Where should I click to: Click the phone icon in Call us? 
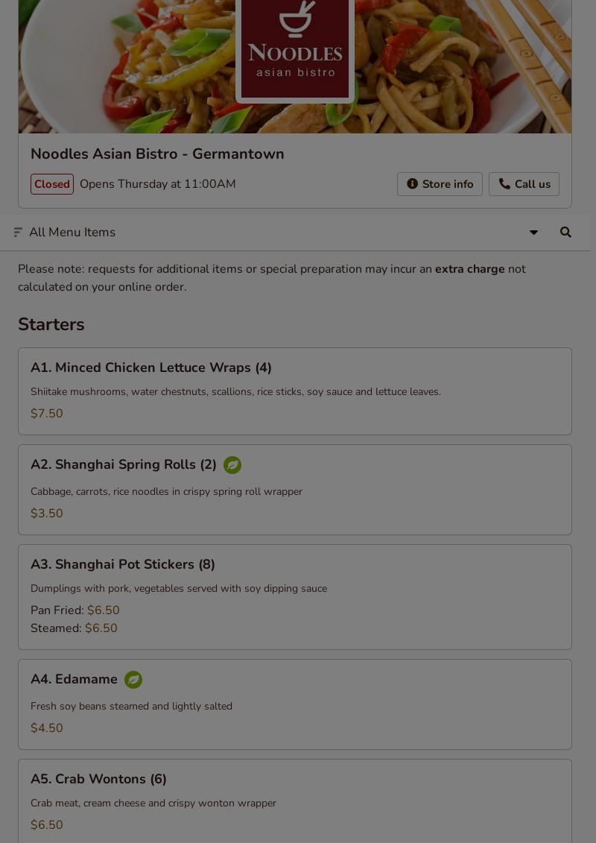pyautogui.click(x=504, y=184)
